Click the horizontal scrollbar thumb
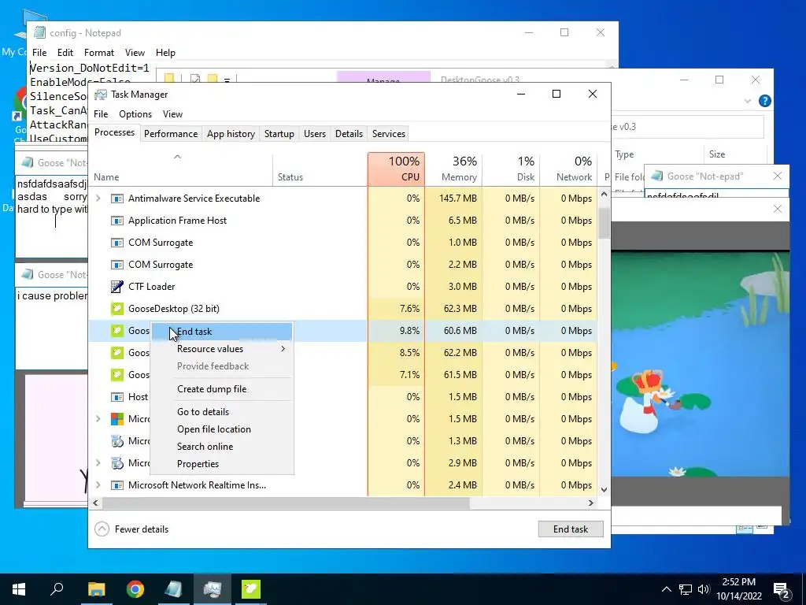Screen dimensions: 806x605 coord(286,503)
